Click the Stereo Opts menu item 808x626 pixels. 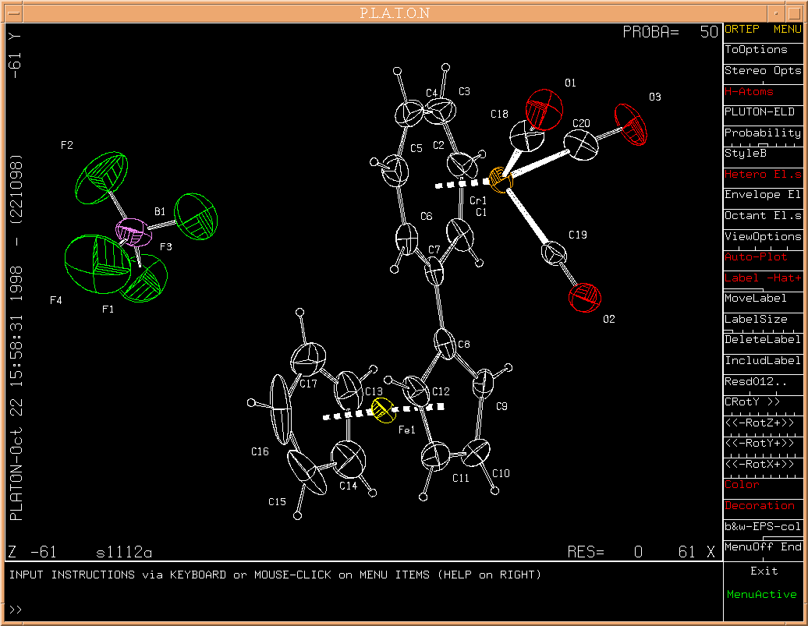[762, 71]
